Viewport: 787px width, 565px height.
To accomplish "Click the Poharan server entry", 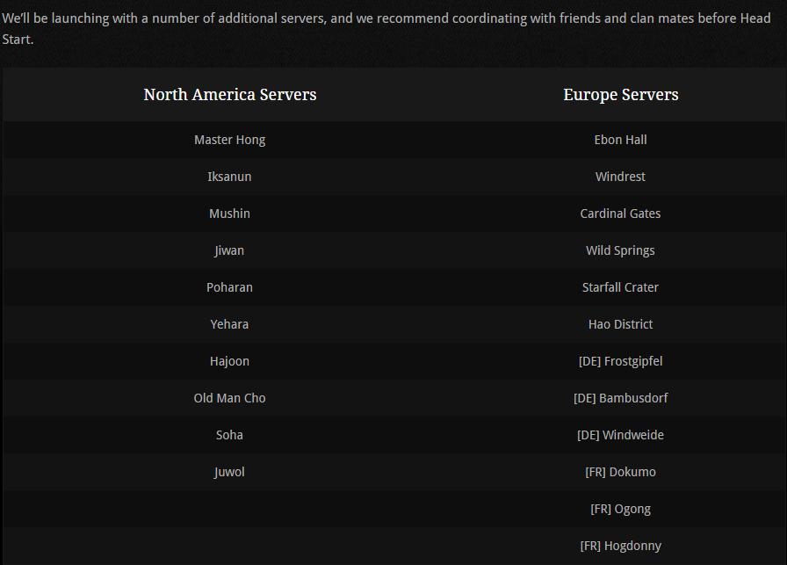I will point(229,287).
